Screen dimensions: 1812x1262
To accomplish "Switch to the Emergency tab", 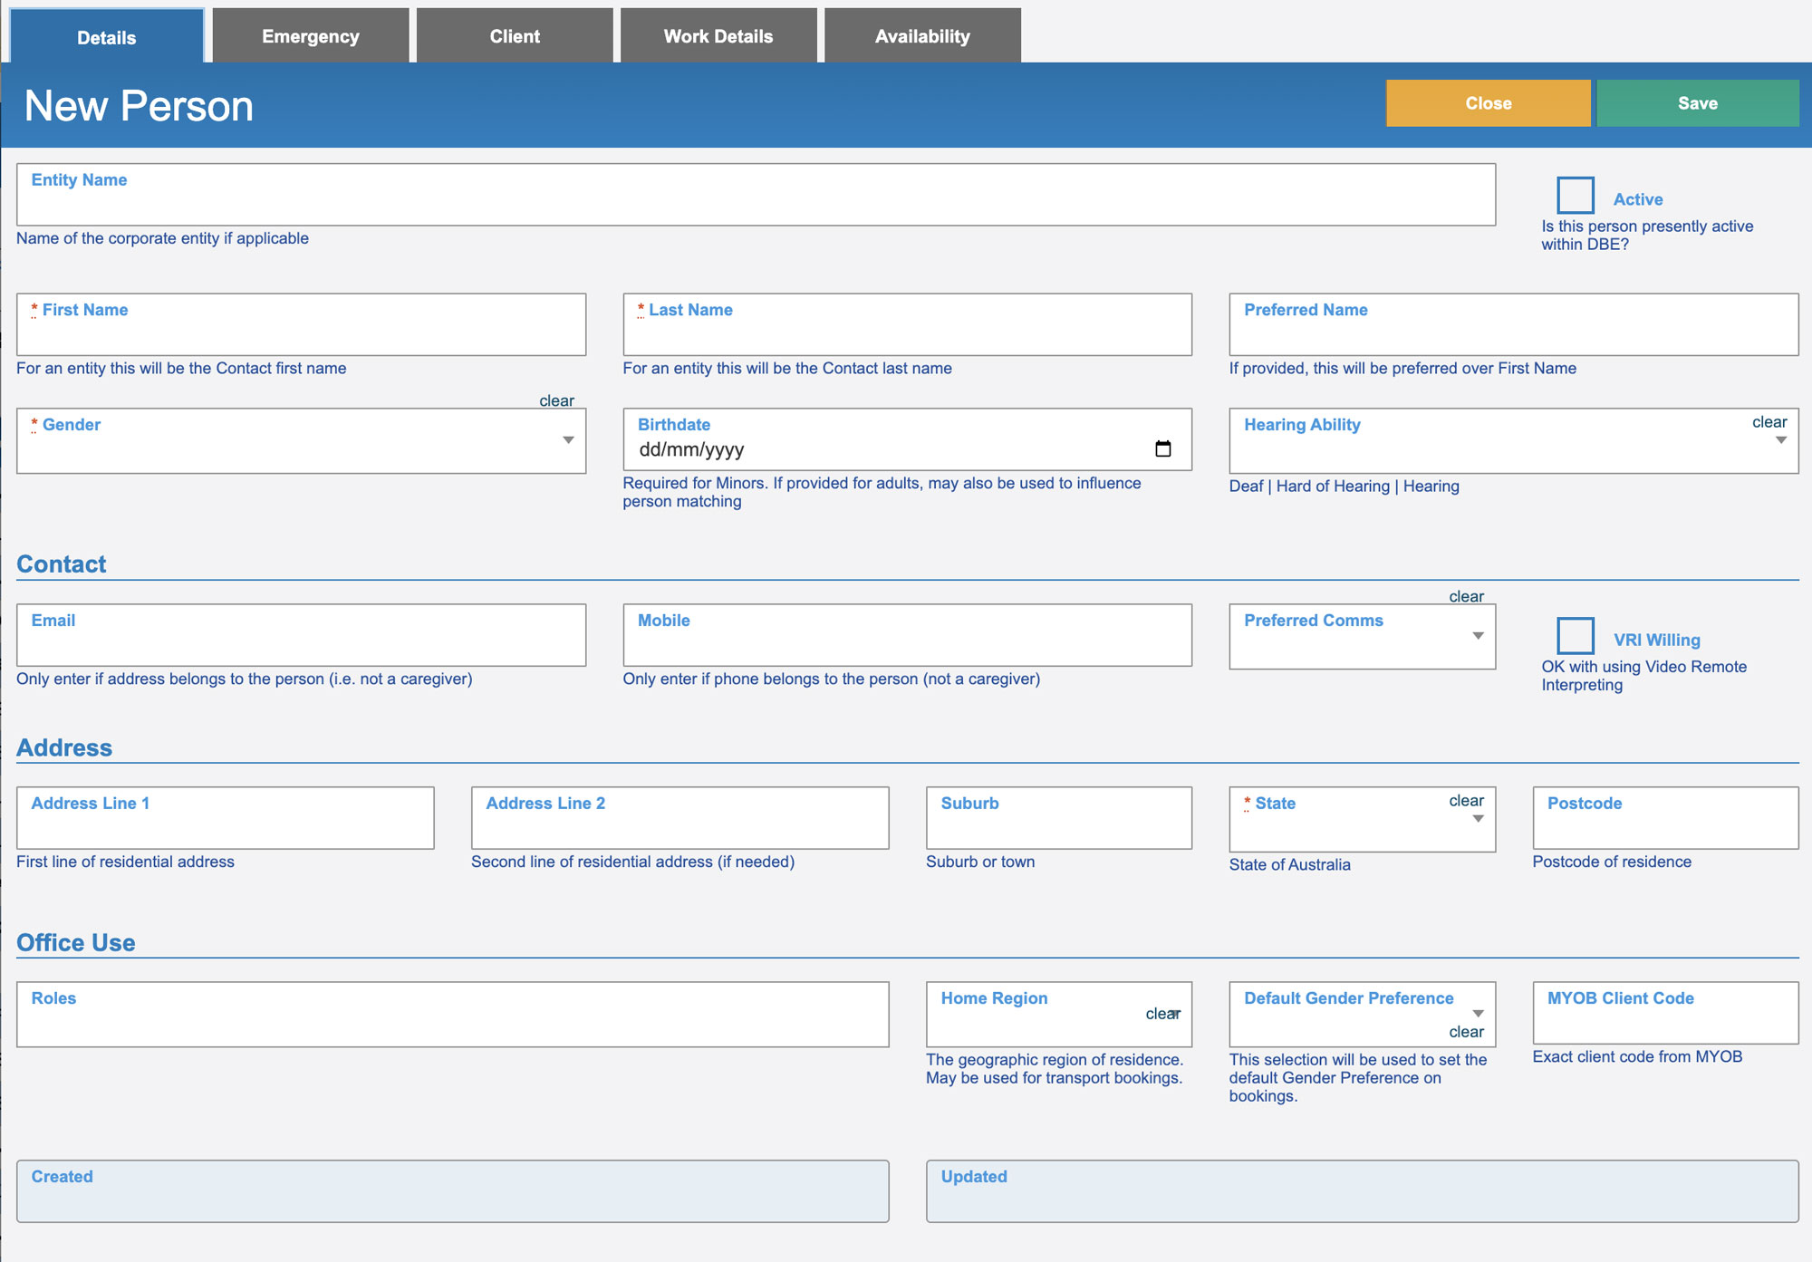I will point(311,36).
